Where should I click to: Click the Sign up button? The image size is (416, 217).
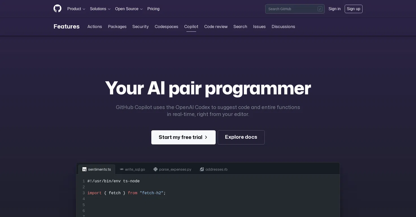[354, 9]
